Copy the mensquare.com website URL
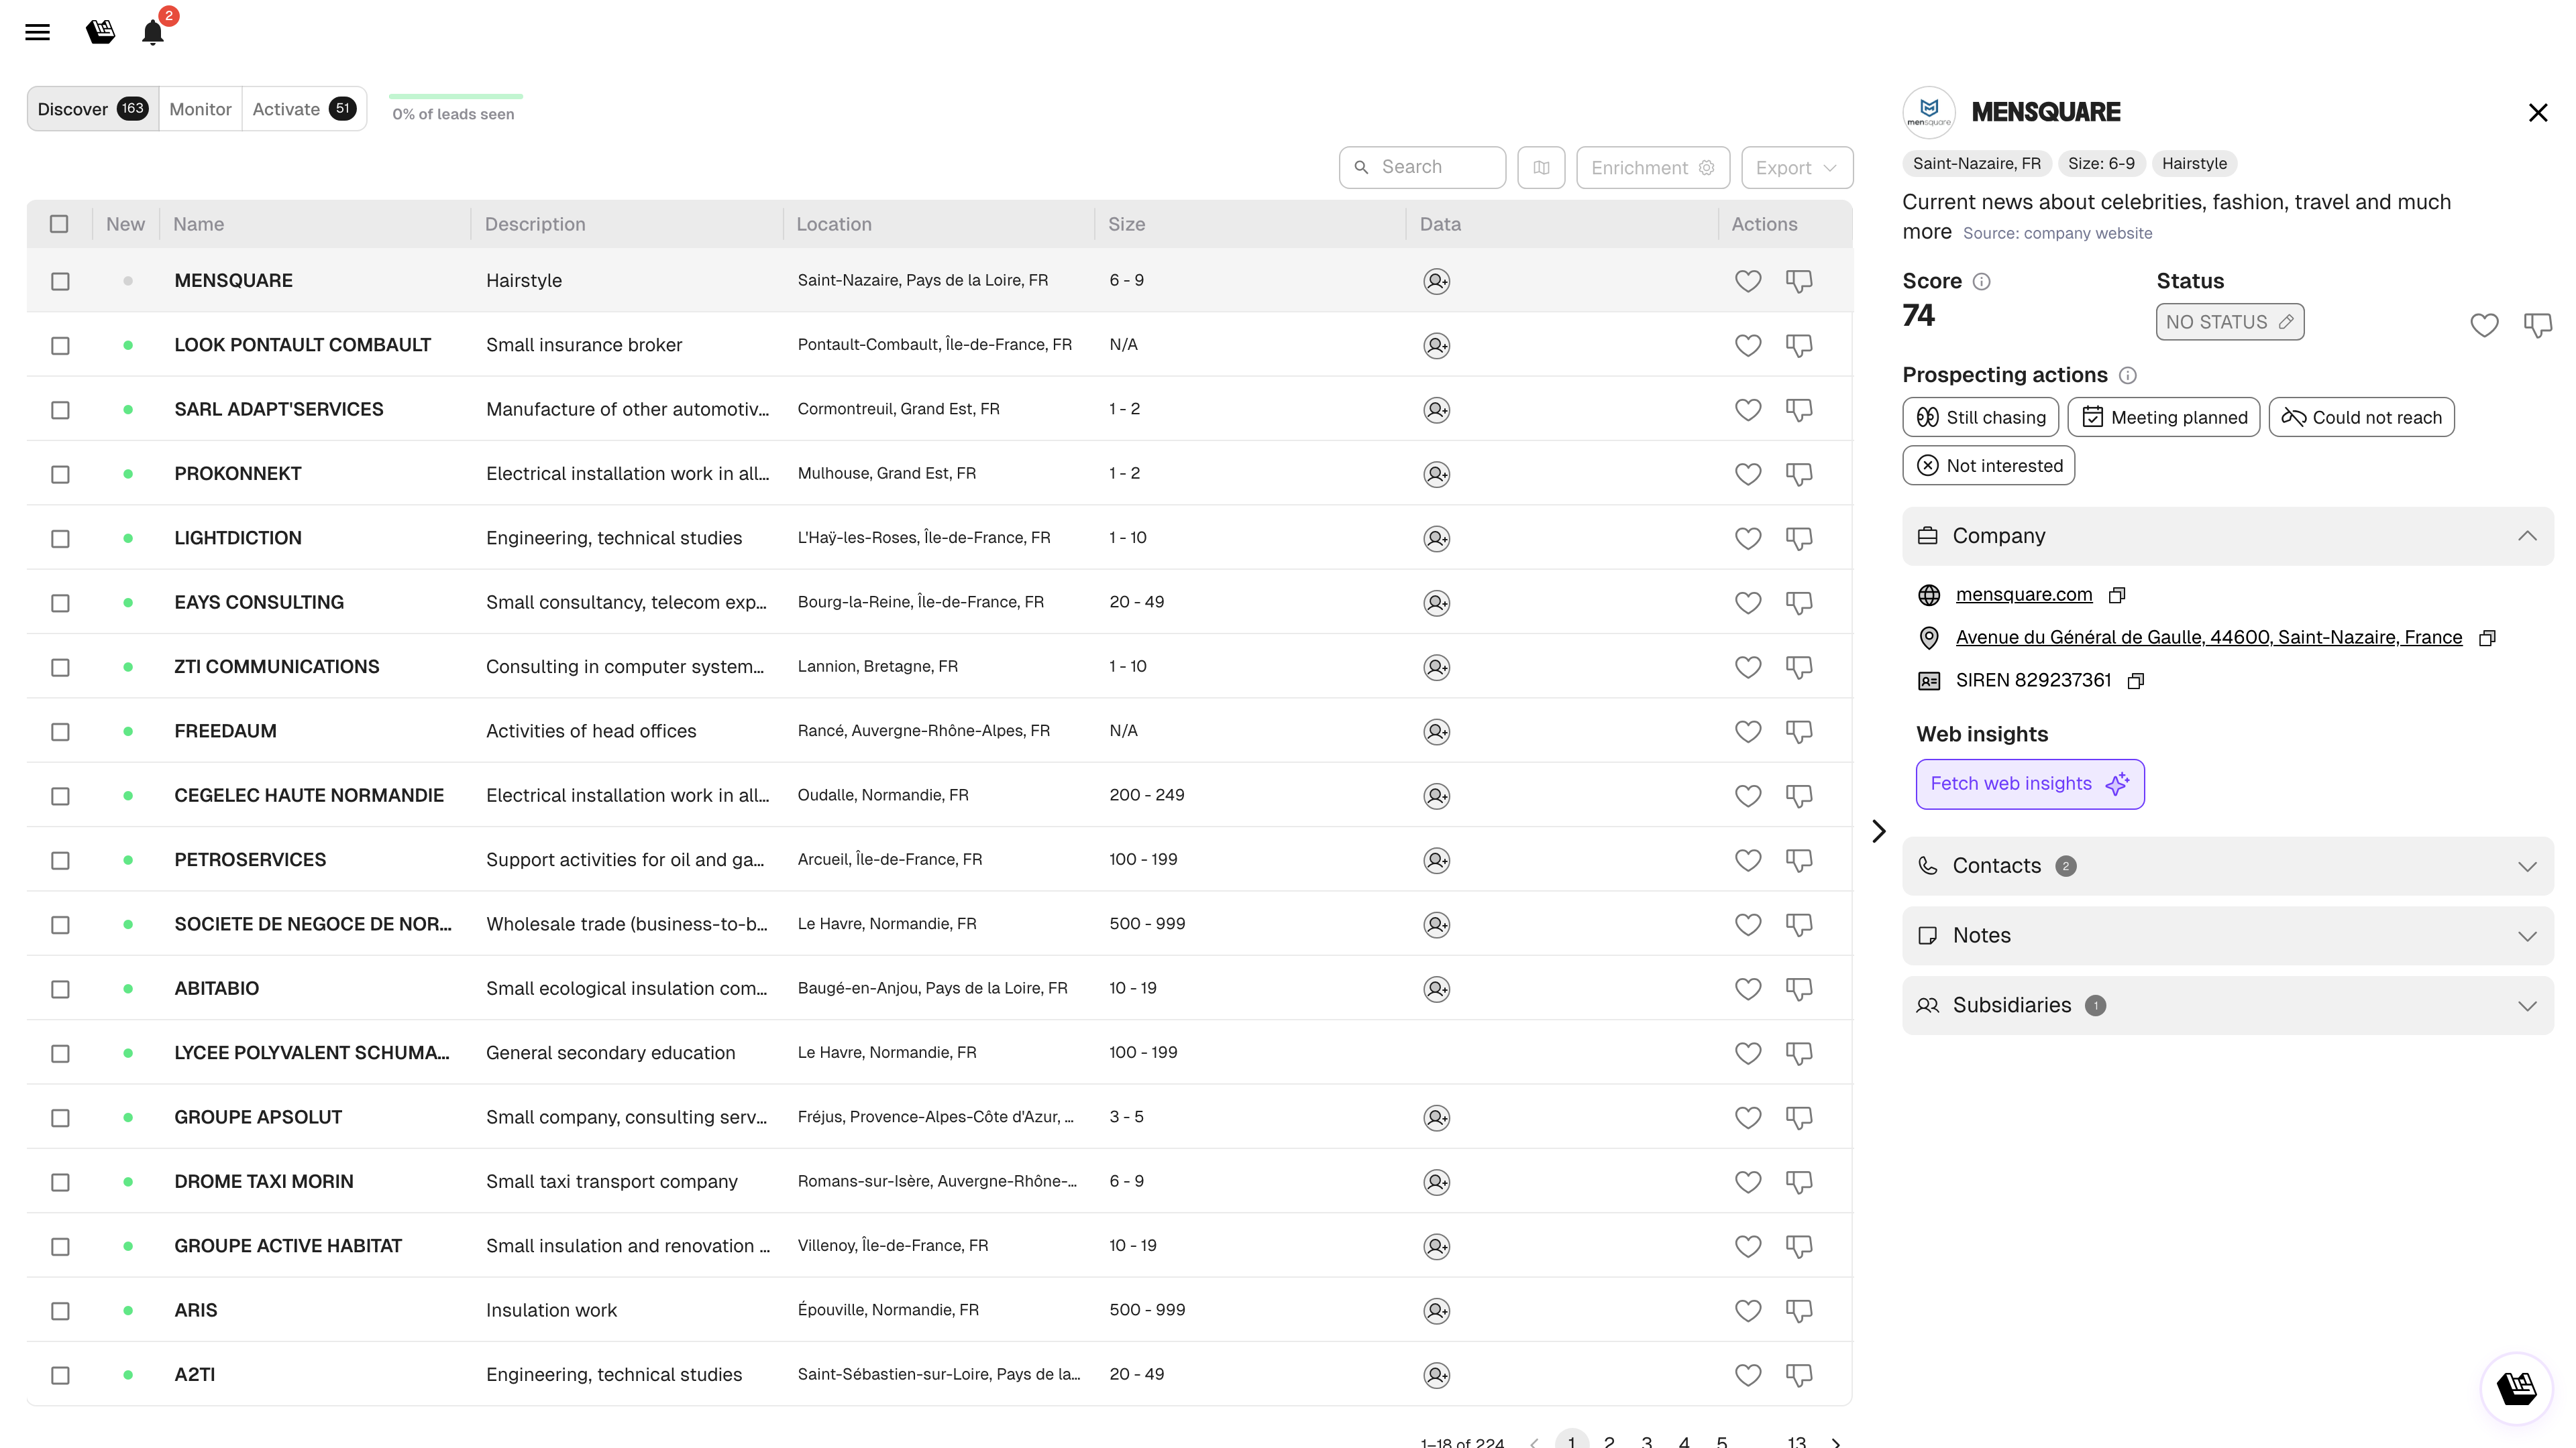This screenshot has height=1448, width=2576. [2117, 595]
